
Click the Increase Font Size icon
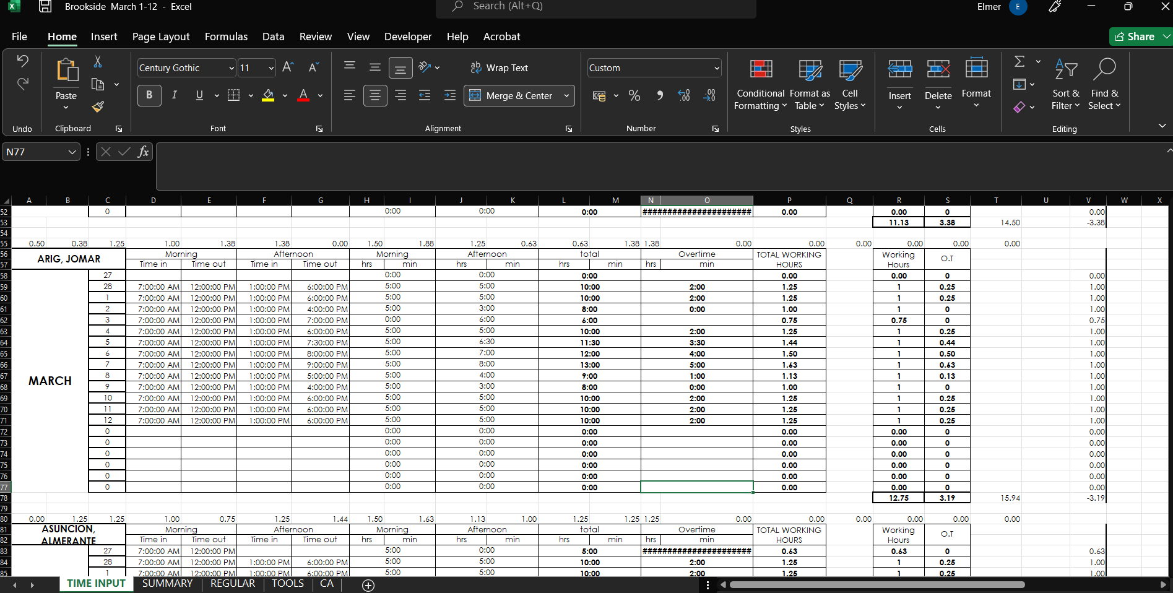(x=288, y=67)
